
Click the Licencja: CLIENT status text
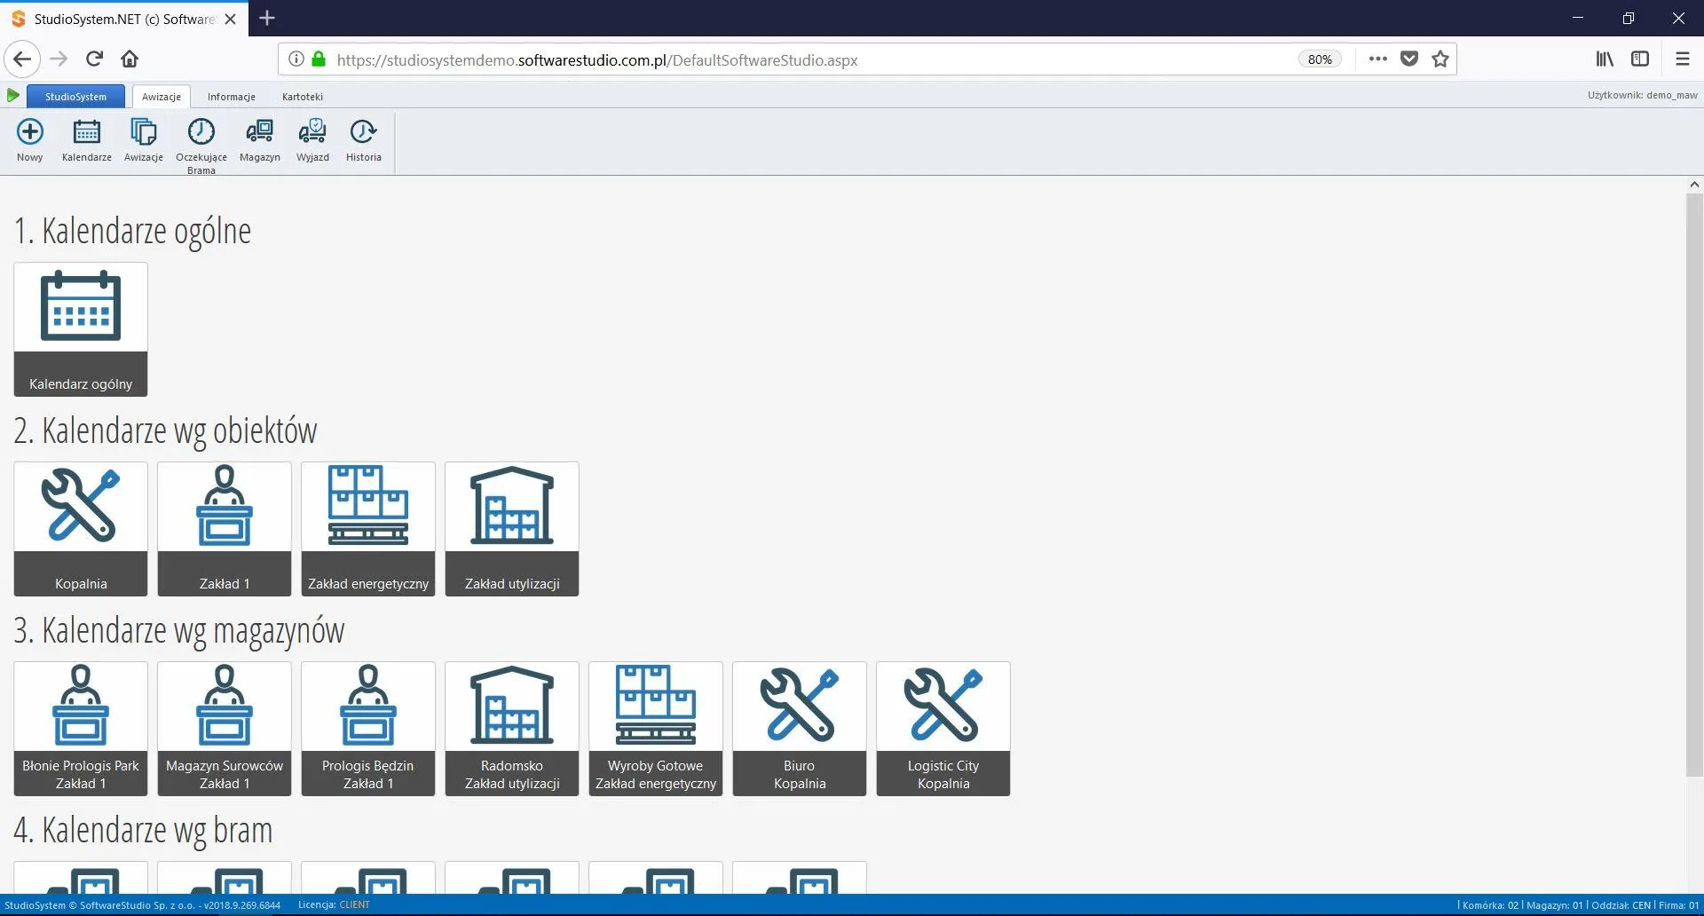(334, 905)
